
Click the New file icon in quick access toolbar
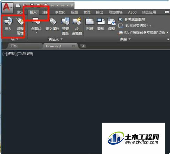tap(18, 6)
